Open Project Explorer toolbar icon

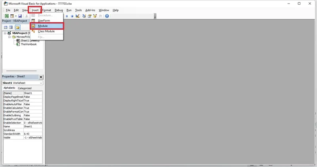84,16
